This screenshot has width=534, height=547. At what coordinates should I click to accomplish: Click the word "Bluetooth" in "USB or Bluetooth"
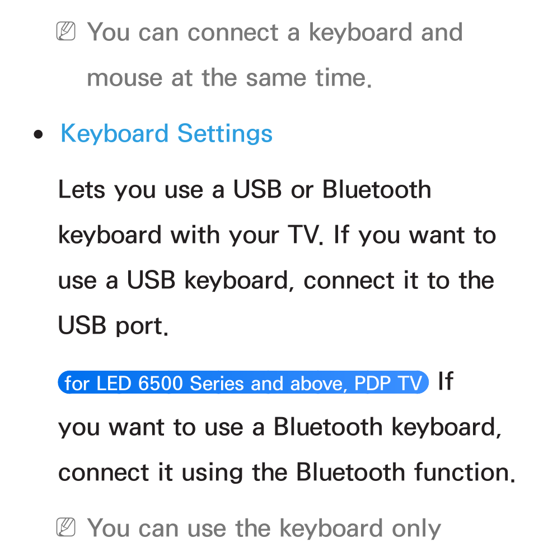pyautogui.click(x=377, y=189)
